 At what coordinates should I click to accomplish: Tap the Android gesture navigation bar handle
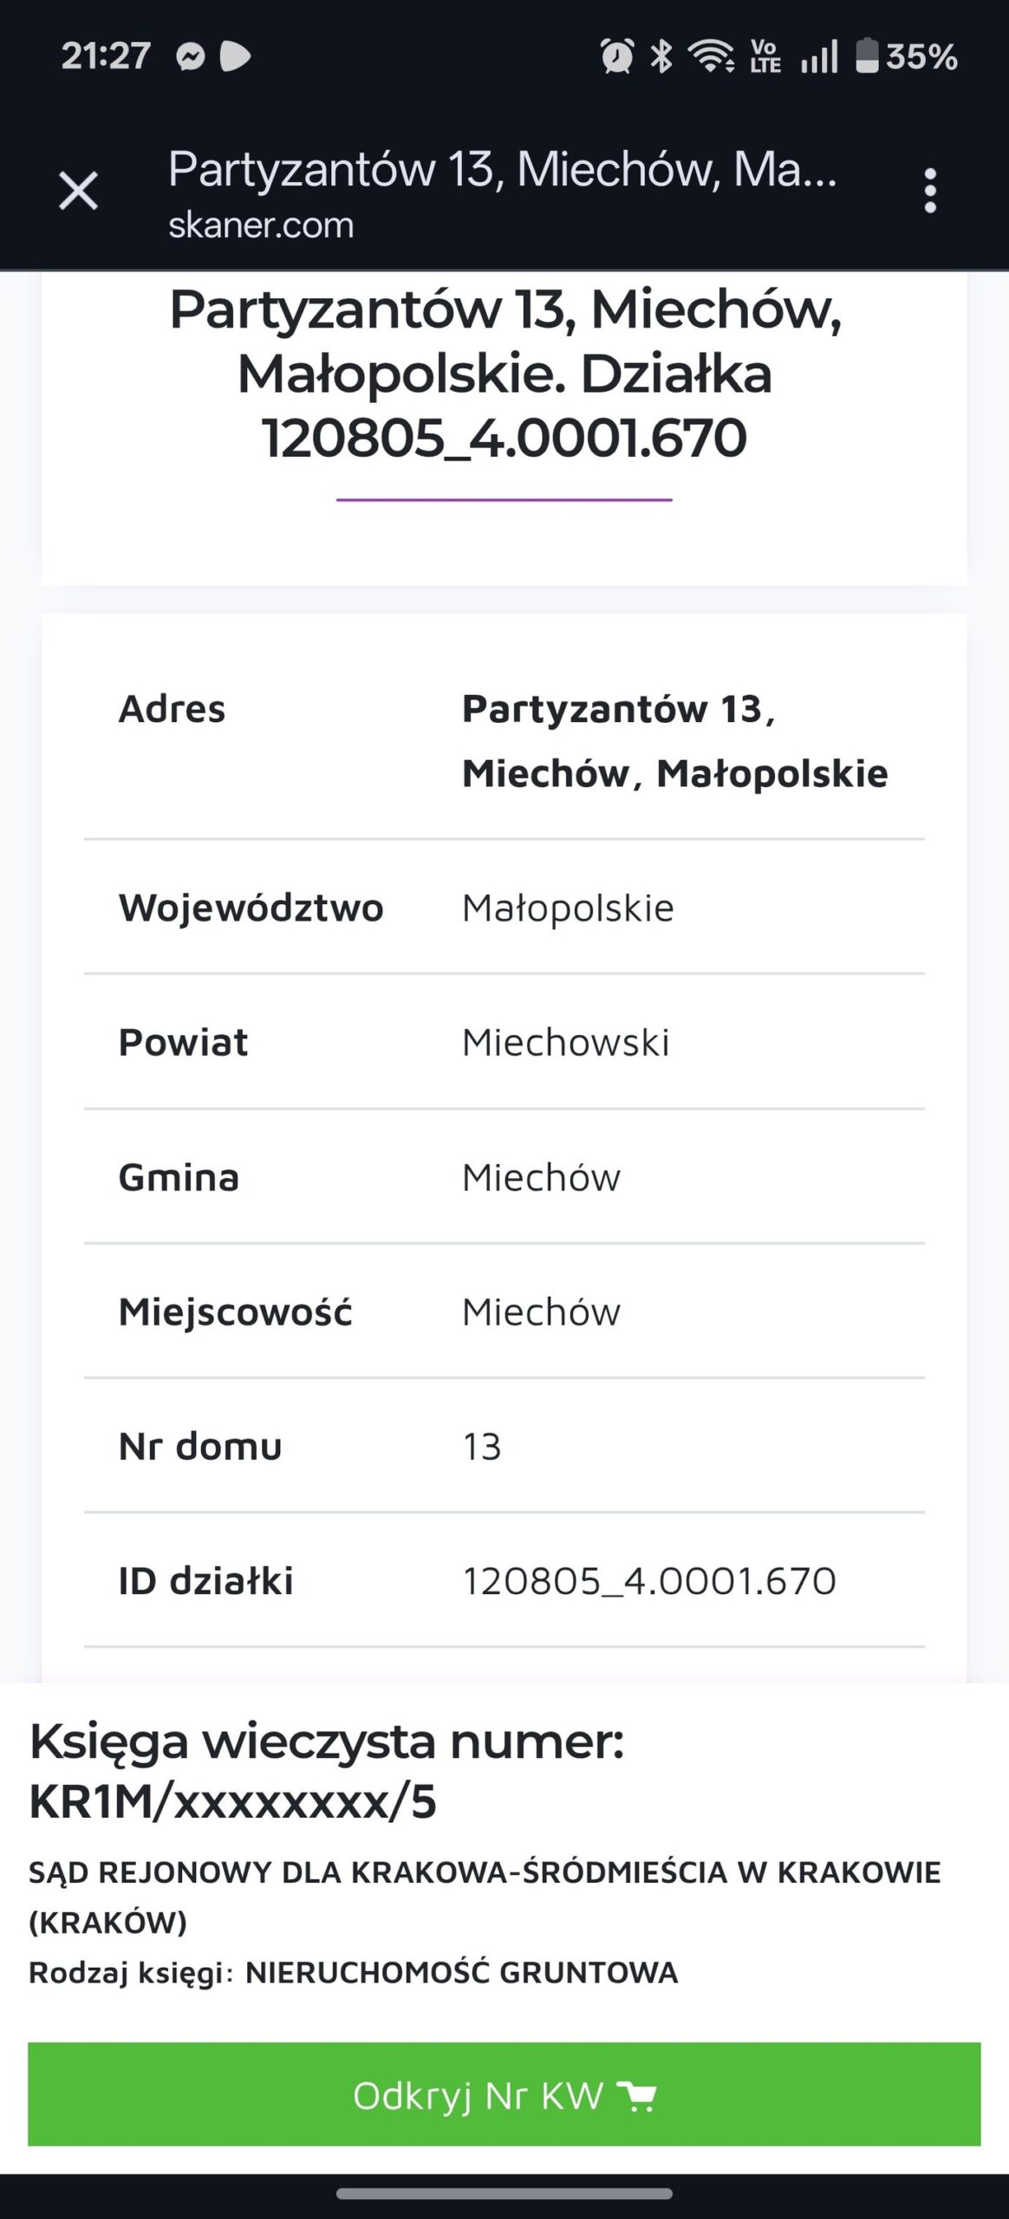(504, 2194)
